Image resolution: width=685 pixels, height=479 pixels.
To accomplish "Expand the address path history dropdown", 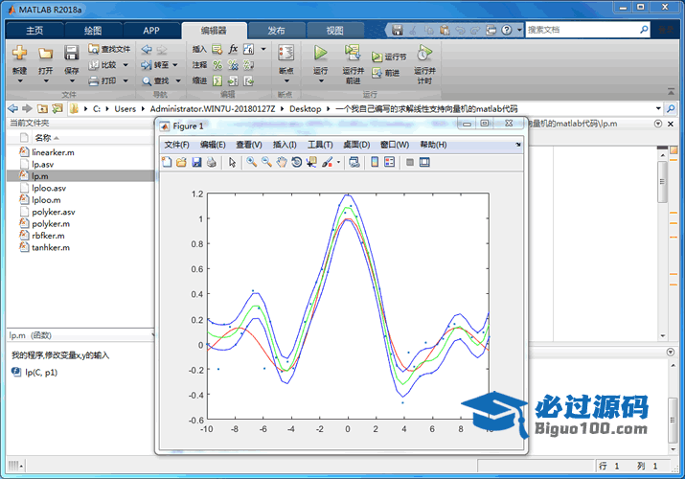I will click(658, 108).
